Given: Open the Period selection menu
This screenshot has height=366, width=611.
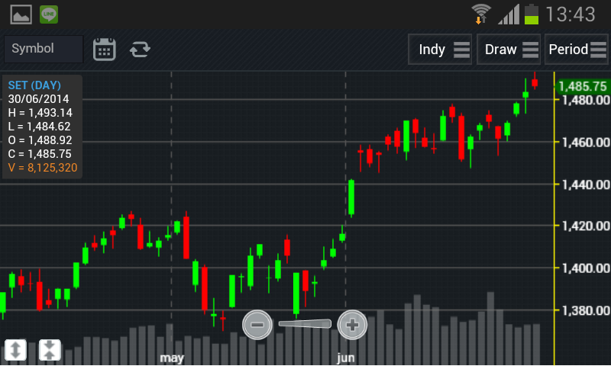Looking at the screenshot, I should coord(577,50).
